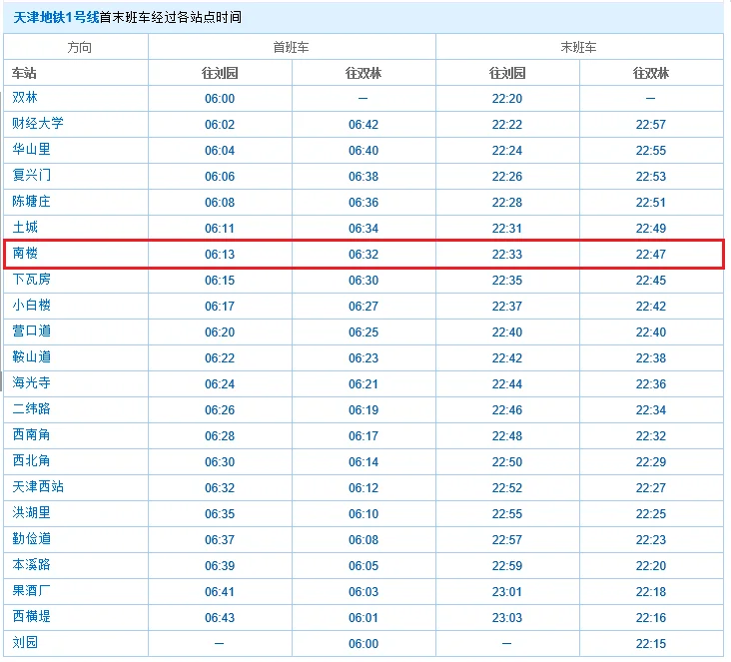Open the 天津西站 station link
This screenshot has width=731, height=662.
(x=38, y=487)
